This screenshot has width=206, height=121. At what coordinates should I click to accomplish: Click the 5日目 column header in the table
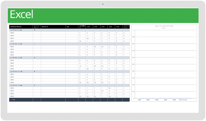coord(119,27)
